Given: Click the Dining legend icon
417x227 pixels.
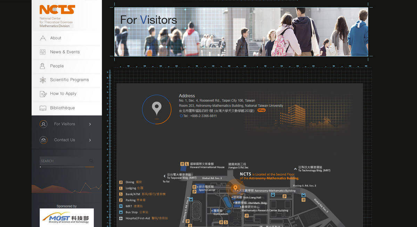Looking at the screenshot, I should pyautogui.click(x=121, y=182).
